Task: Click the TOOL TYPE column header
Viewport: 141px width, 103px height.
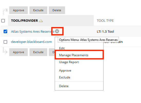Action: (x=105, y=21)
